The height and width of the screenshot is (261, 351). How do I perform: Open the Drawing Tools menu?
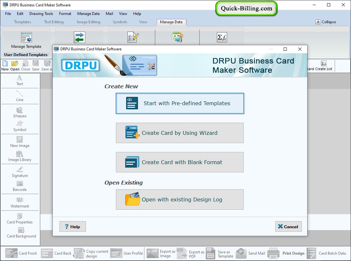41,14
